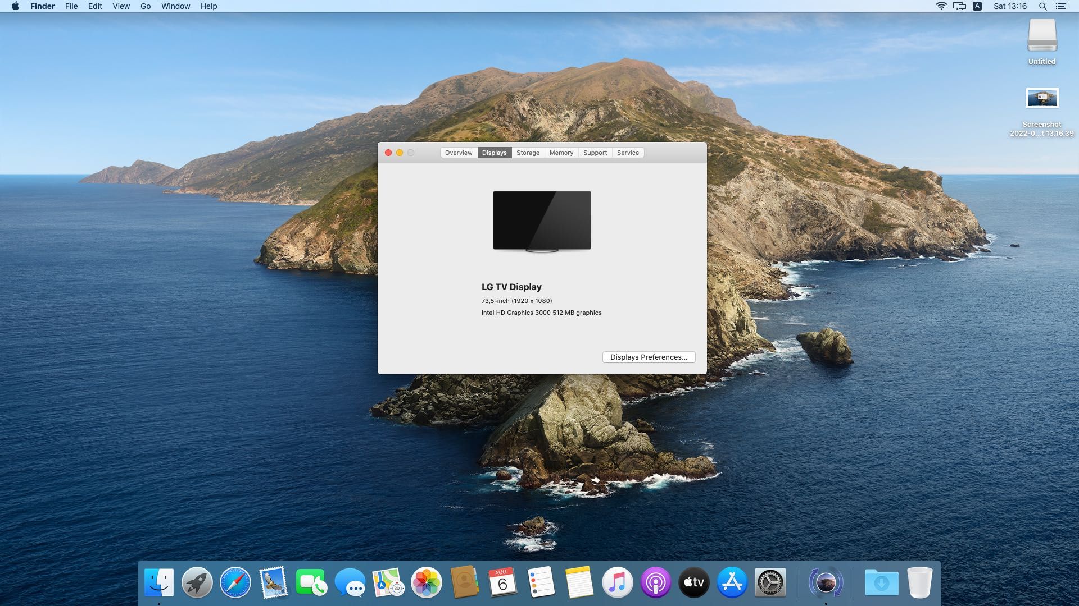The width and height of the screenshot is (1079, 606).
Task: Close the About This Mac window
Action: click(388, 153)
